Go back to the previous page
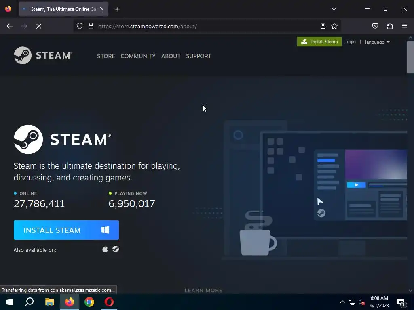This screenshot has height=310, width=414. pyautogui.click(x=10, y=26)
